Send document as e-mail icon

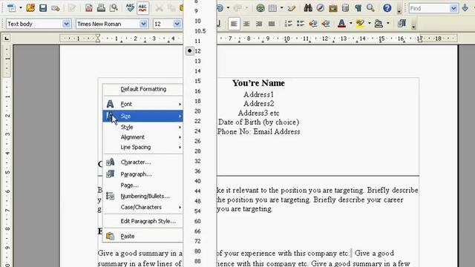click(56, 8)
